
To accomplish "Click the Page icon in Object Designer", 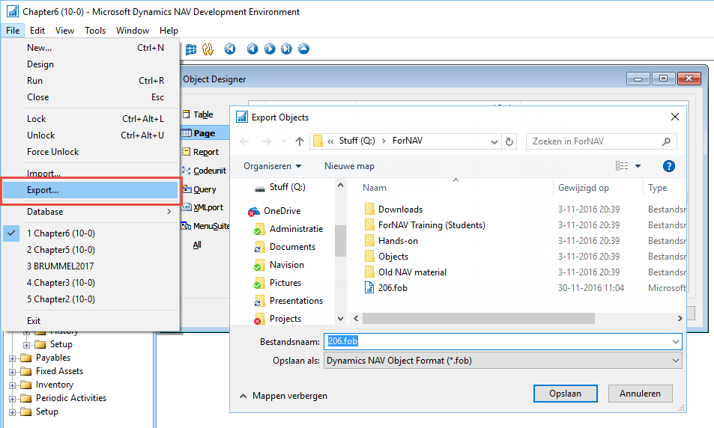I will [x=187, y=133].
